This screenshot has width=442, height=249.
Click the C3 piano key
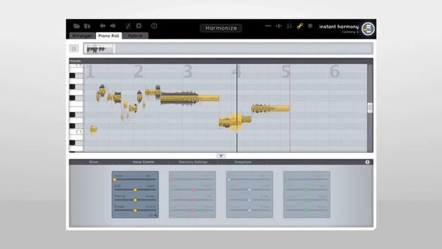76,132
